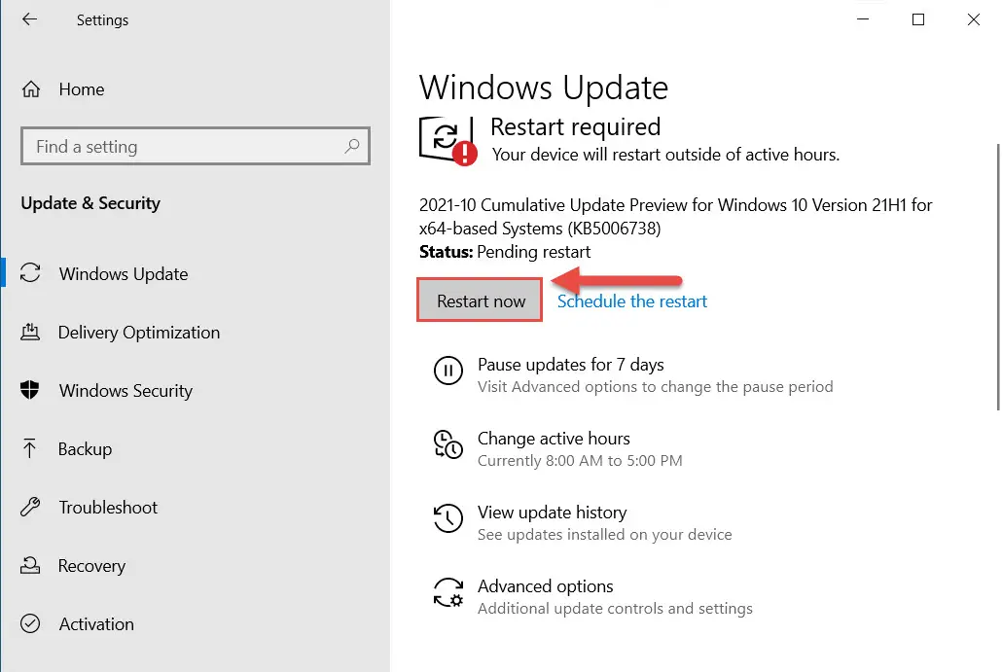1002x672 pixels.
Task: Click 'See updates installed on your device' text
Action: [604, 535]
